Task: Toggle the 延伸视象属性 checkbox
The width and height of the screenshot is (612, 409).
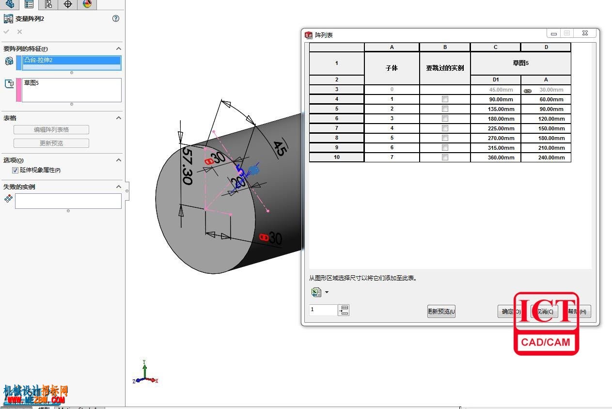Action: (x=15, y=171)
